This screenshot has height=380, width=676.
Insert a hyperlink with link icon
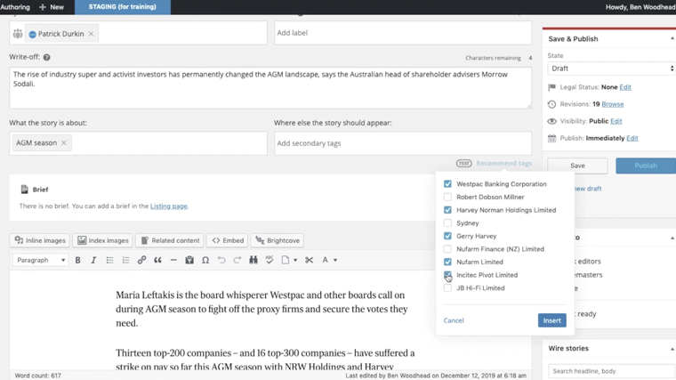point(141,260)
